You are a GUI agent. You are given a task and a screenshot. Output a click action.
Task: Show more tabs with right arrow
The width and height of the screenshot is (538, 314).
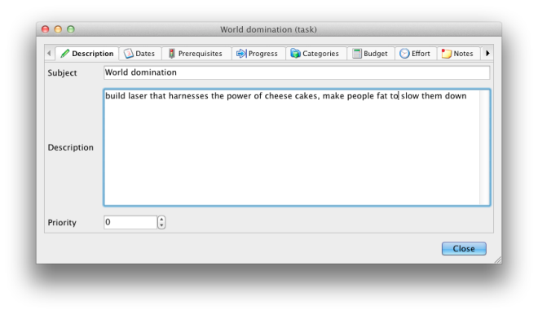point(487,53)
